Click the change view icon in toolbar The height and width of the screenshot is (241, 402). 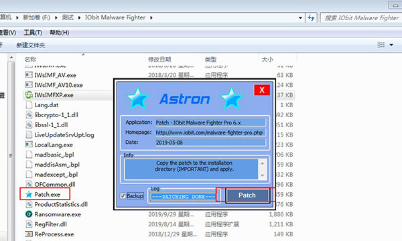click(381, 45)
